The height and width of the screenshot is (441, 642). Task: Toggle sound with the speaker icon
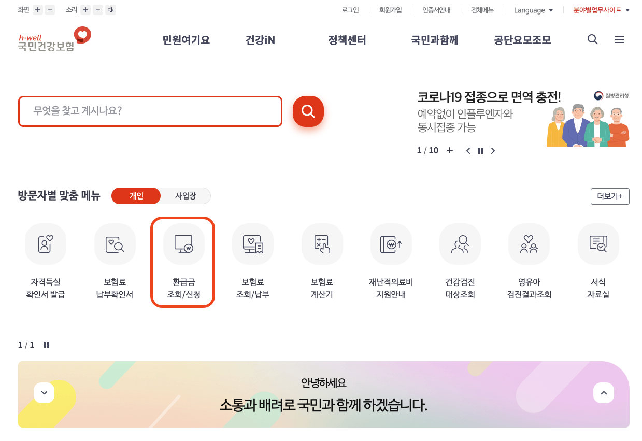(x=110, y=9)
